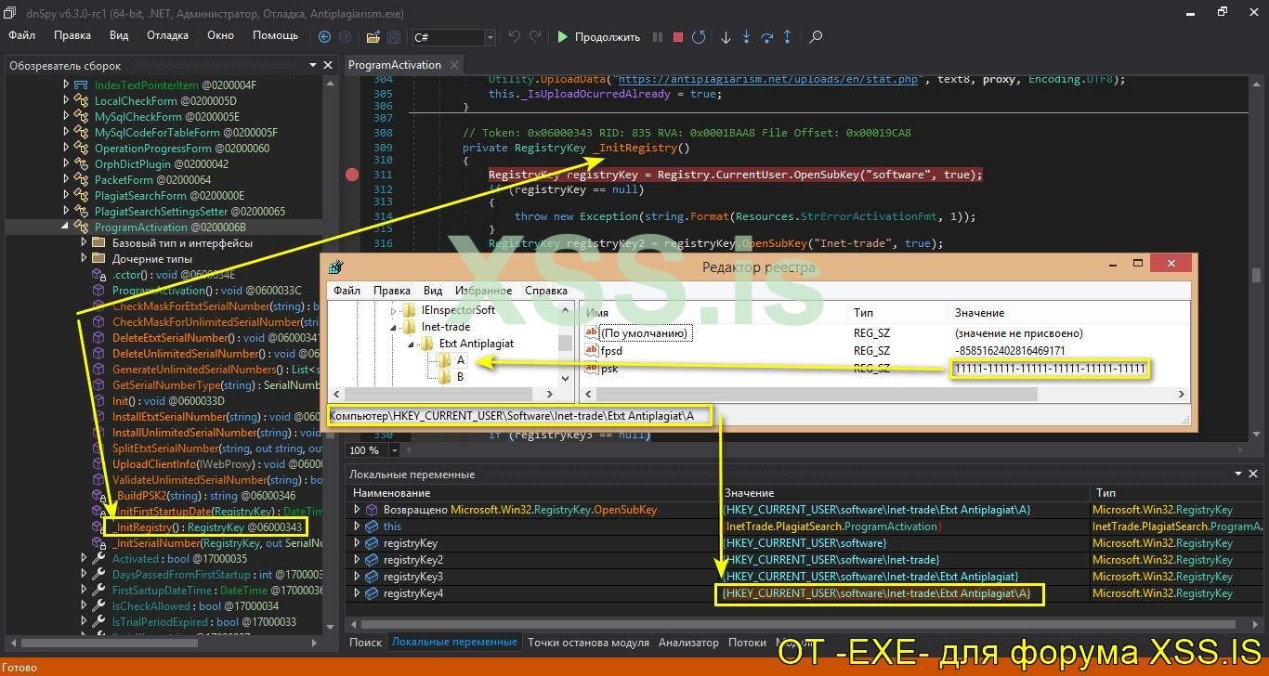Click the method icon beside _InitRegistry()

(98, 527)
